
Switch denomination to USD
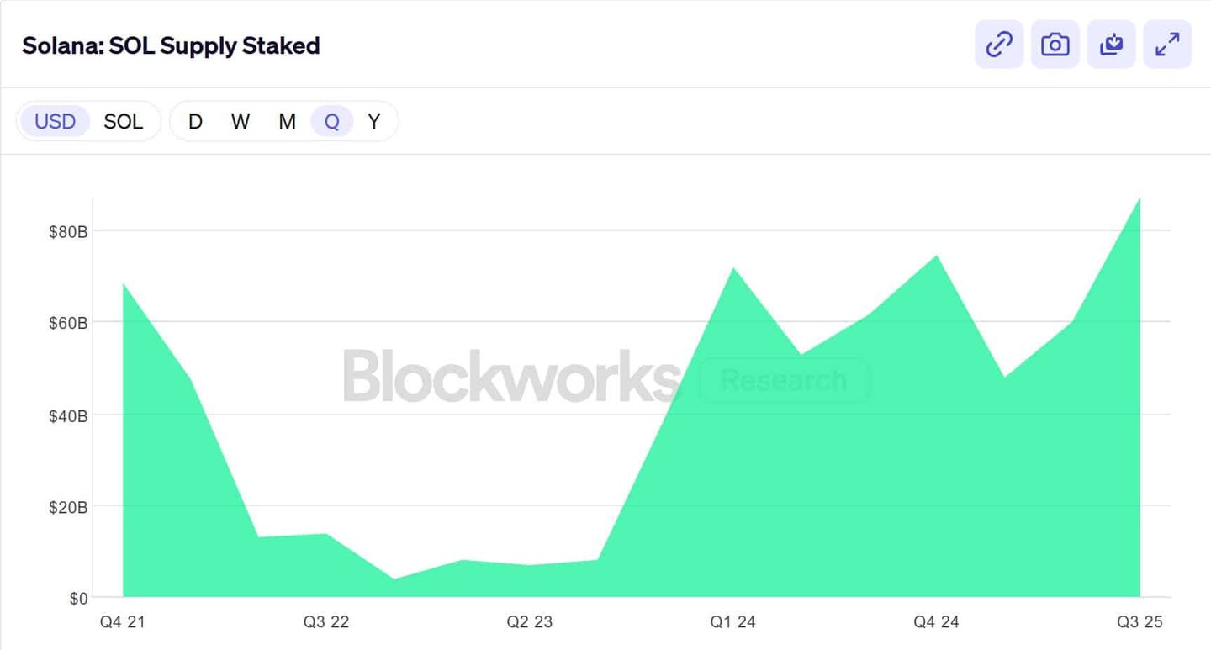[55, 122]
